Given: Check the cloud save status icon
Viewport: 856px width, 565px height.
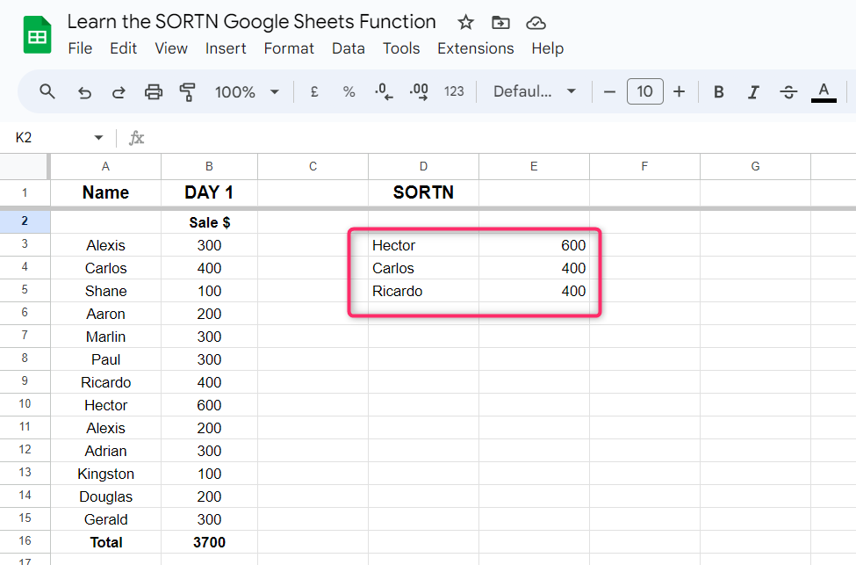Looking at the screenshot, I should [x=536, y=22].
